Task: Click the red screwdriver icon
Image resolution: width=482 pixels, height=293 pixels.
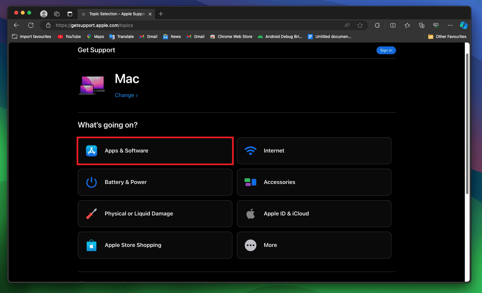Action: pos(92,214)
